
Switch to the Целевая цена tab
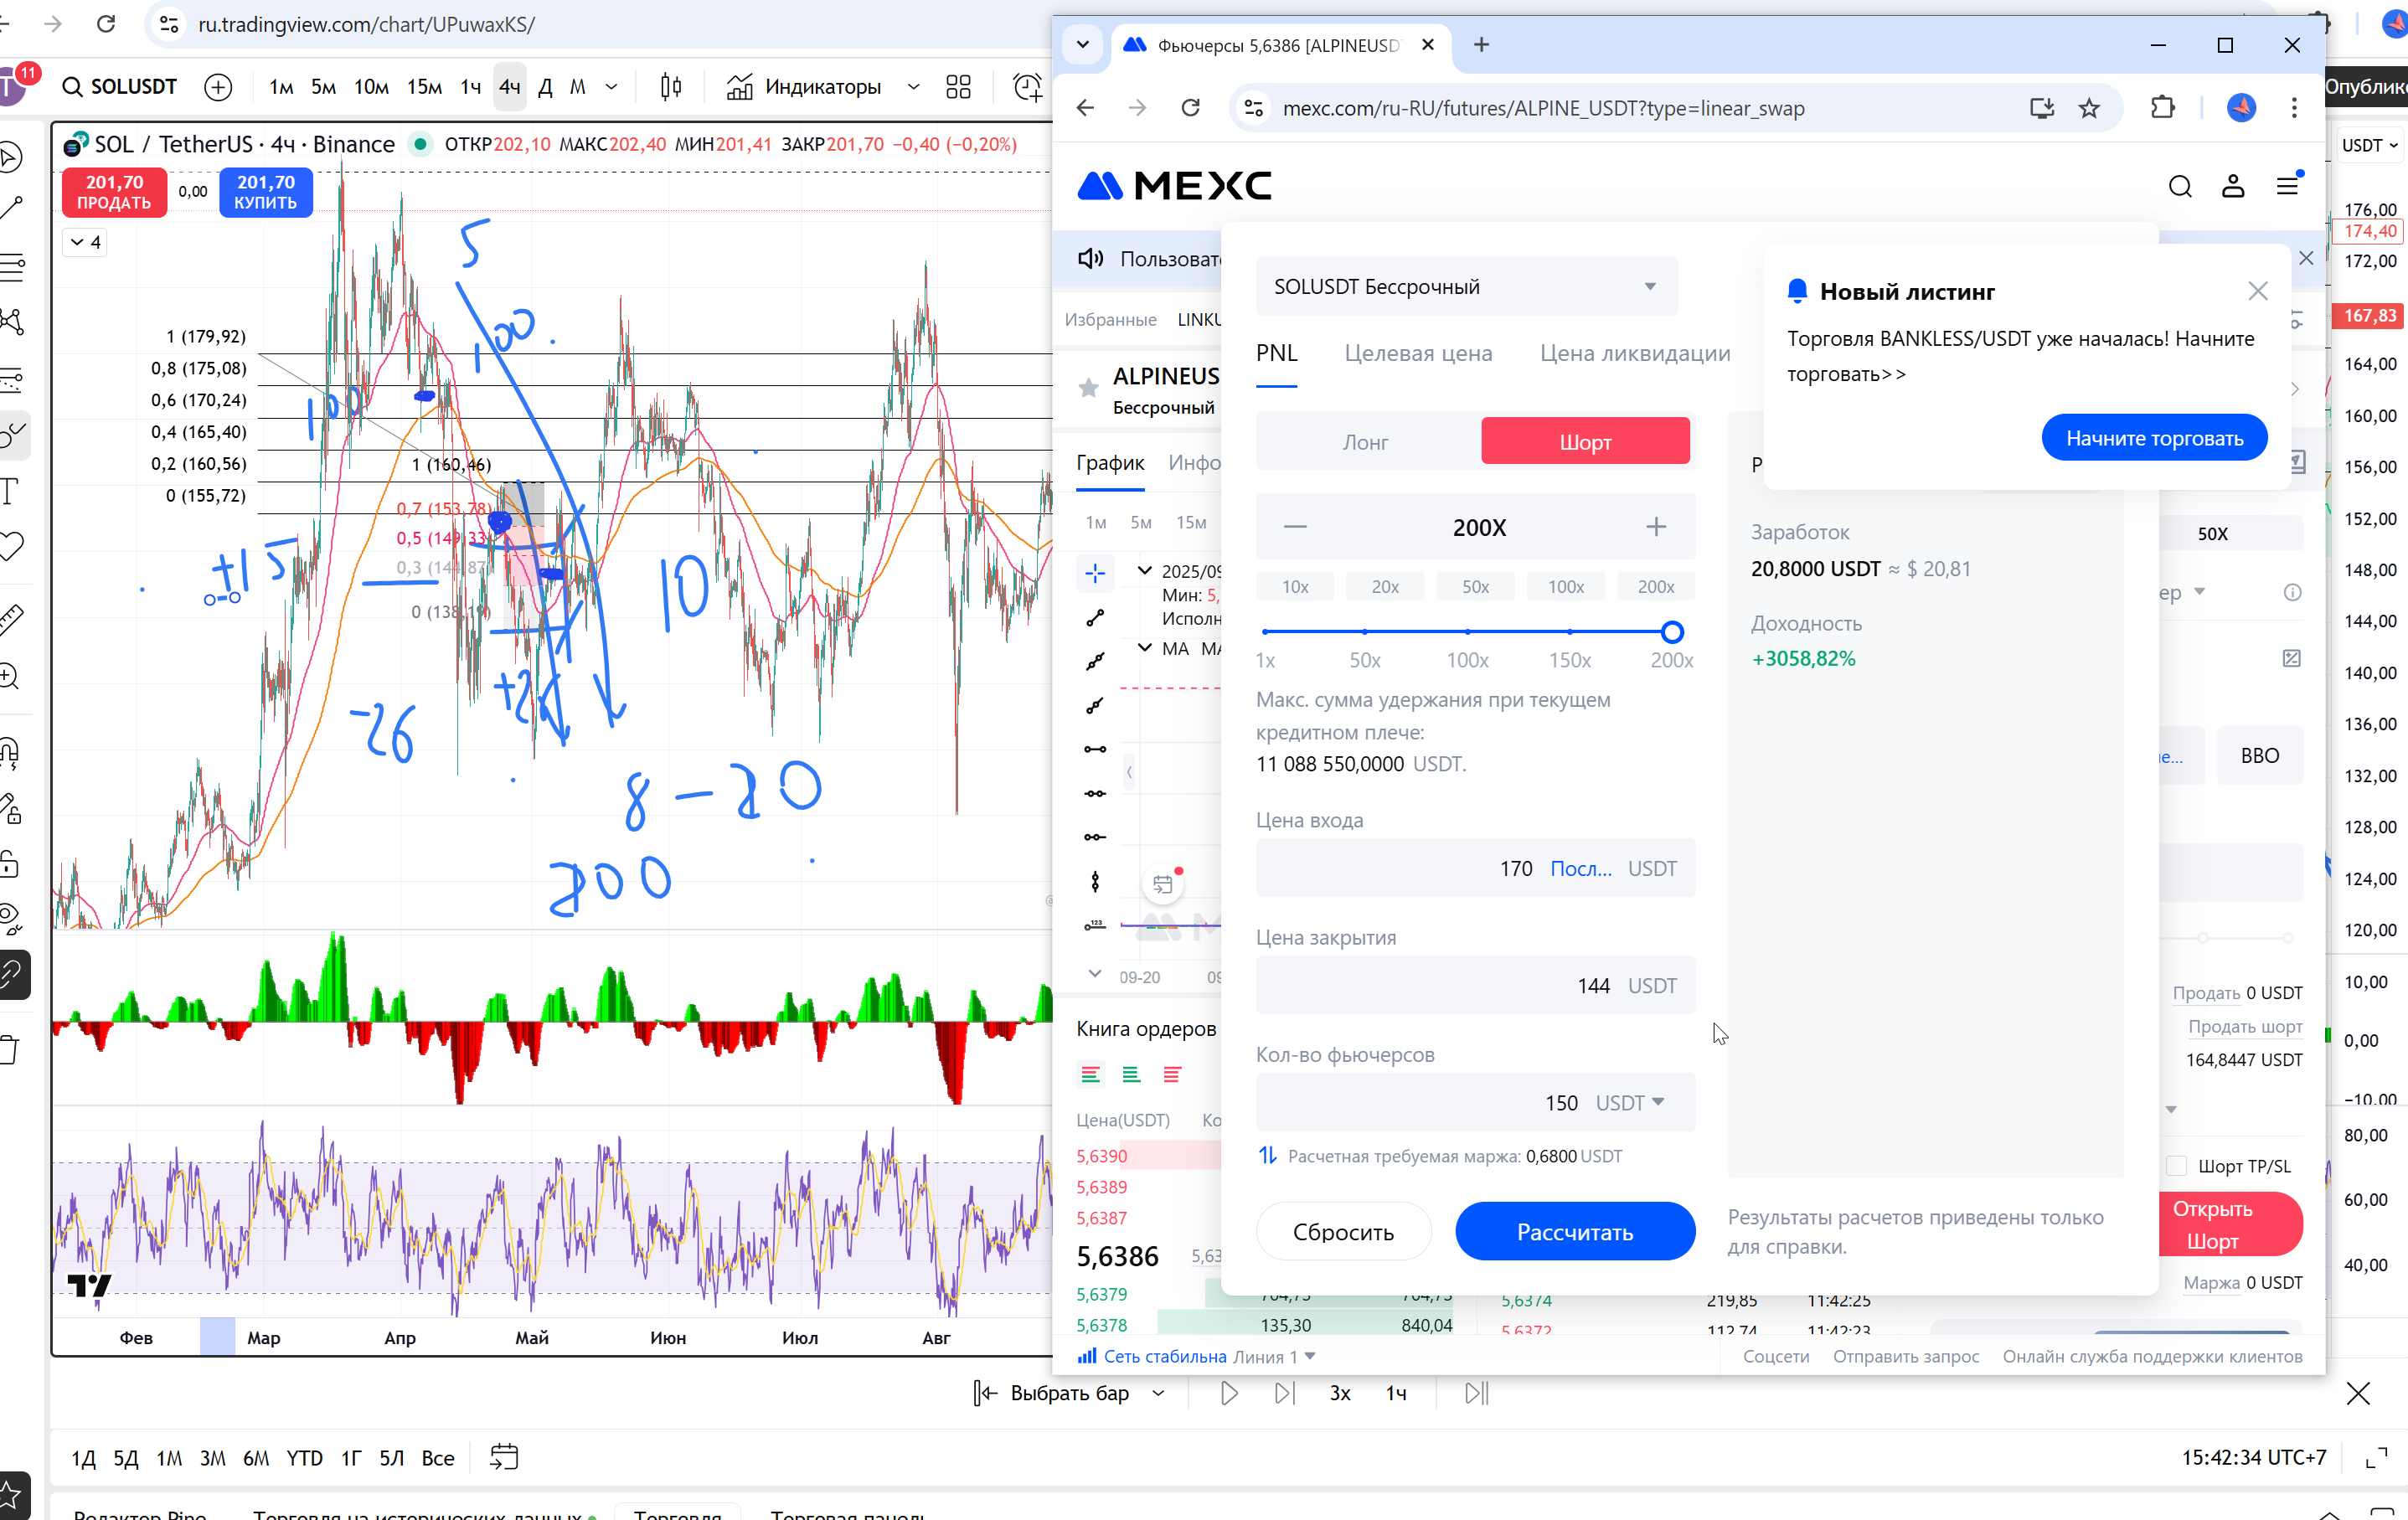[x=1418, y=353]
